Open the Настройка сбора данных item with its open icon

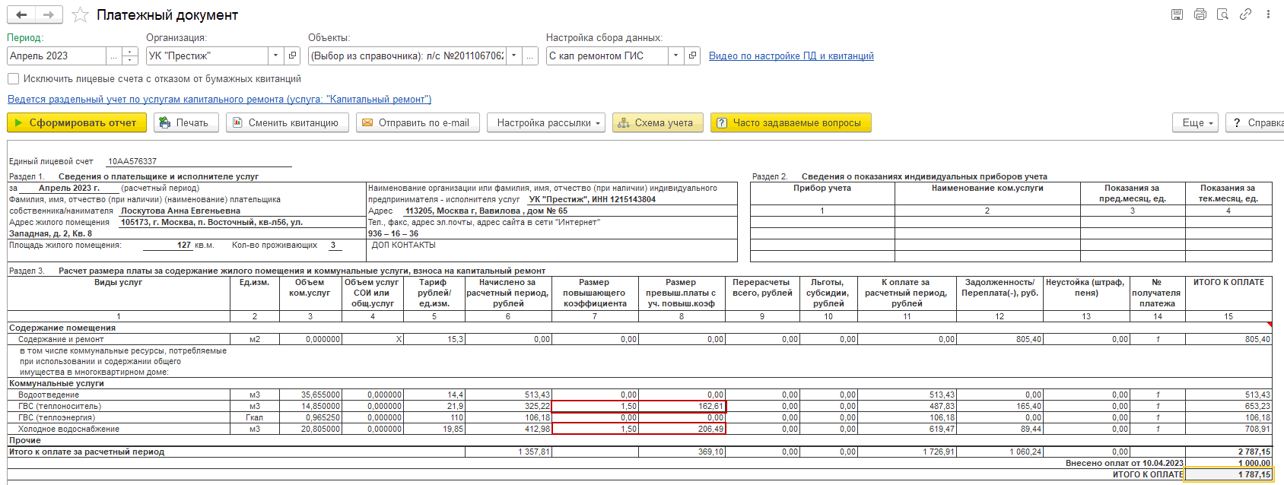coord(692,55)
